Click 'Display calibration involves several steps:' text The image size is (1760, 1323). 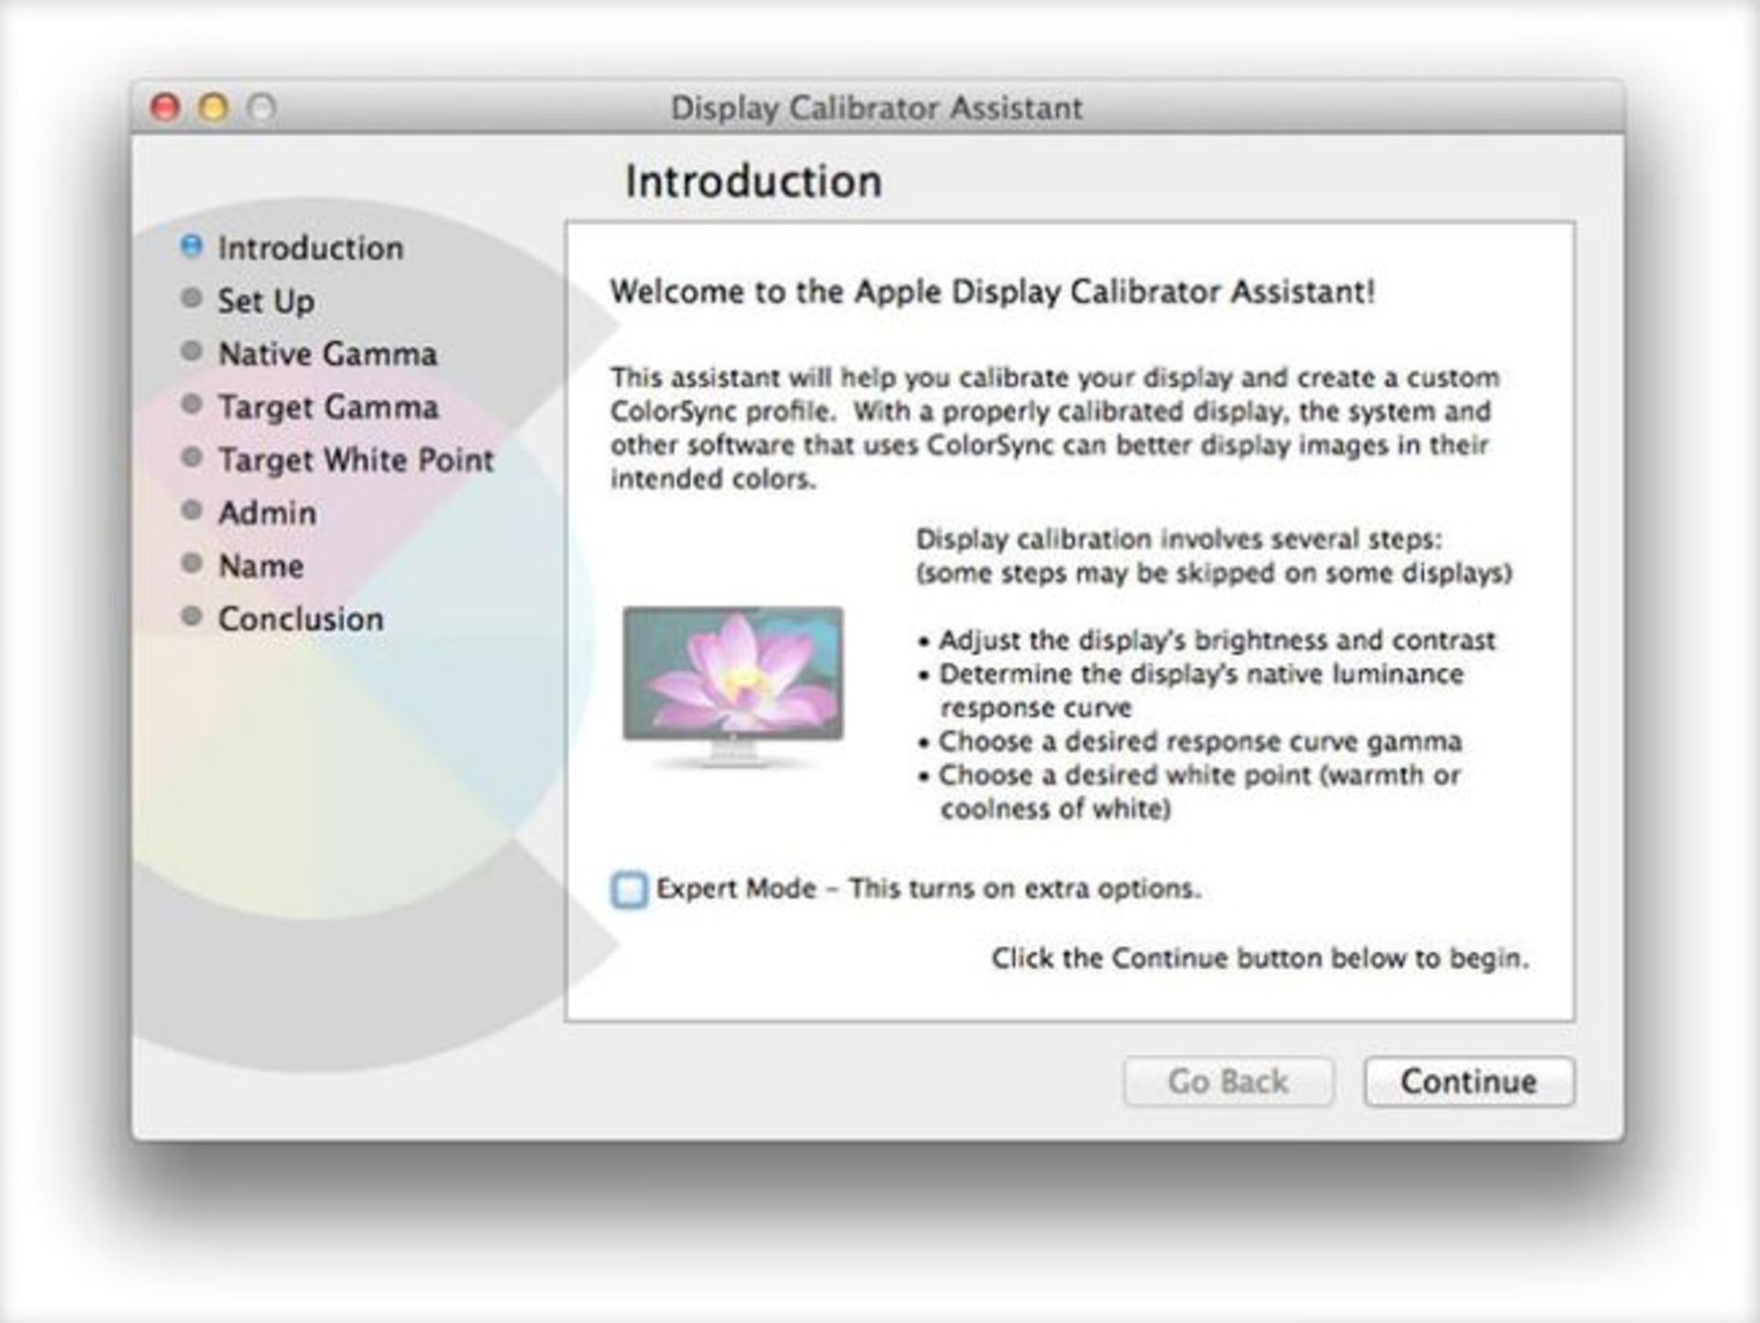click(1179, 539)
